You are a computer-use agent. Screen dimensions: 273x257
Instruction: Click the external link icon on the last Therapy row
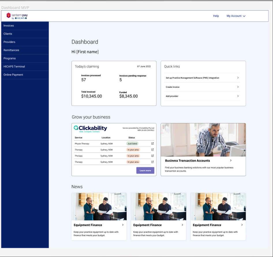click(152, 162)
